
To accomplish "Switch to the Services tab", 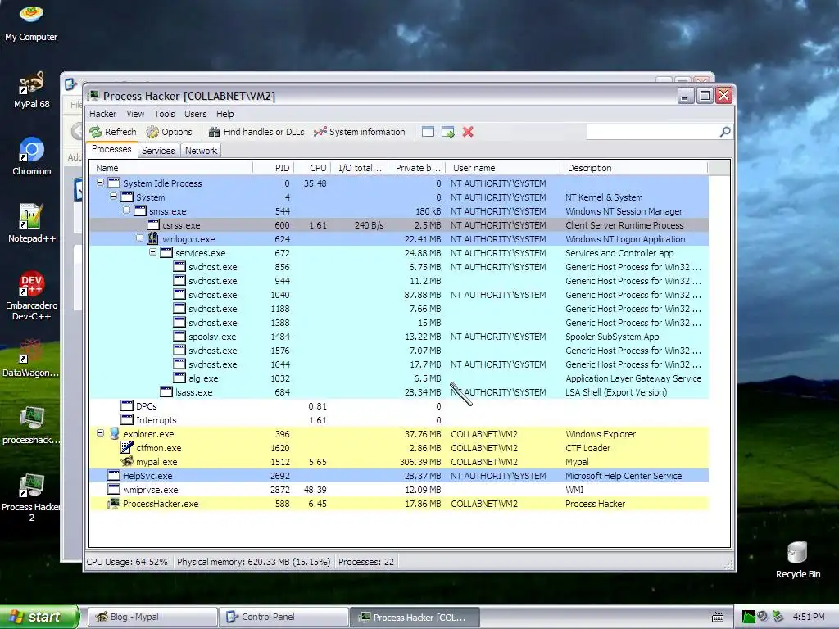I will [x=158, y=151].
